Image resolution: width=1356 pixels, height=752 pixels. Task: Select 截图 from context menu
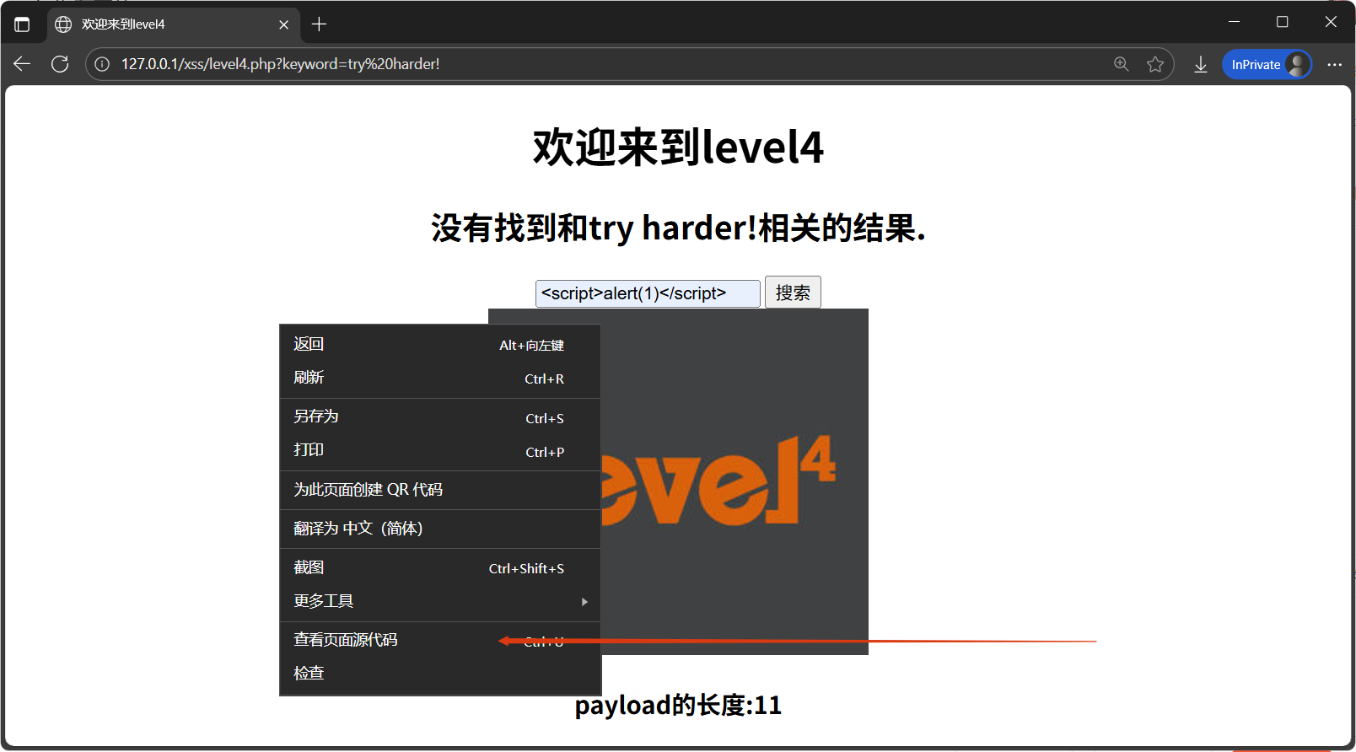click(x=439, y=567)
